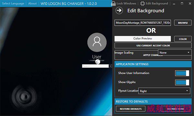Viewport: 194px width, 116px height.
Task: Open the About menu
Action: tap(32, 4)
